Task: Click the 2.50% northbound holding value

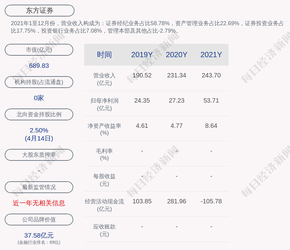Action: pyautogui.click(x=39, y=130)
